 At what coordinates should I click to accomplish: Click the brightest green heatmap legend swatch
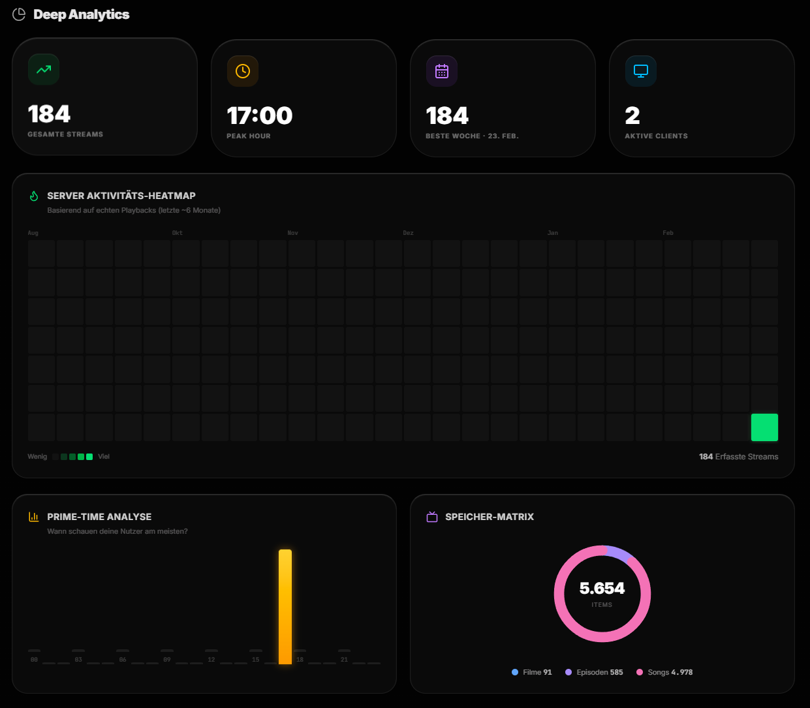(89, 457)
